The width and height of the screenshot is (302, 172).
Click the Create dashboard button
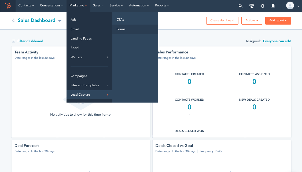[x=222, y=21]
